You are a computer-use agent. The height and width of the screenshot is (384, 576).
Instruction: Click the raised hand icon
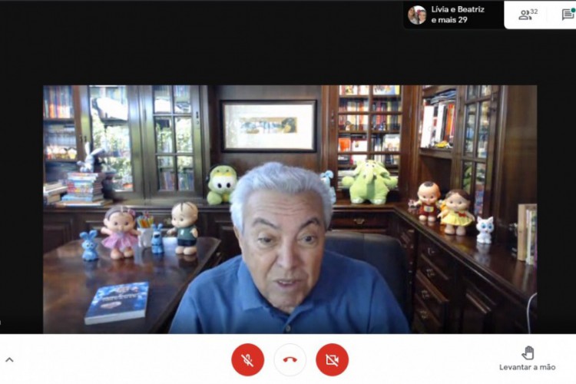(528, 353)
